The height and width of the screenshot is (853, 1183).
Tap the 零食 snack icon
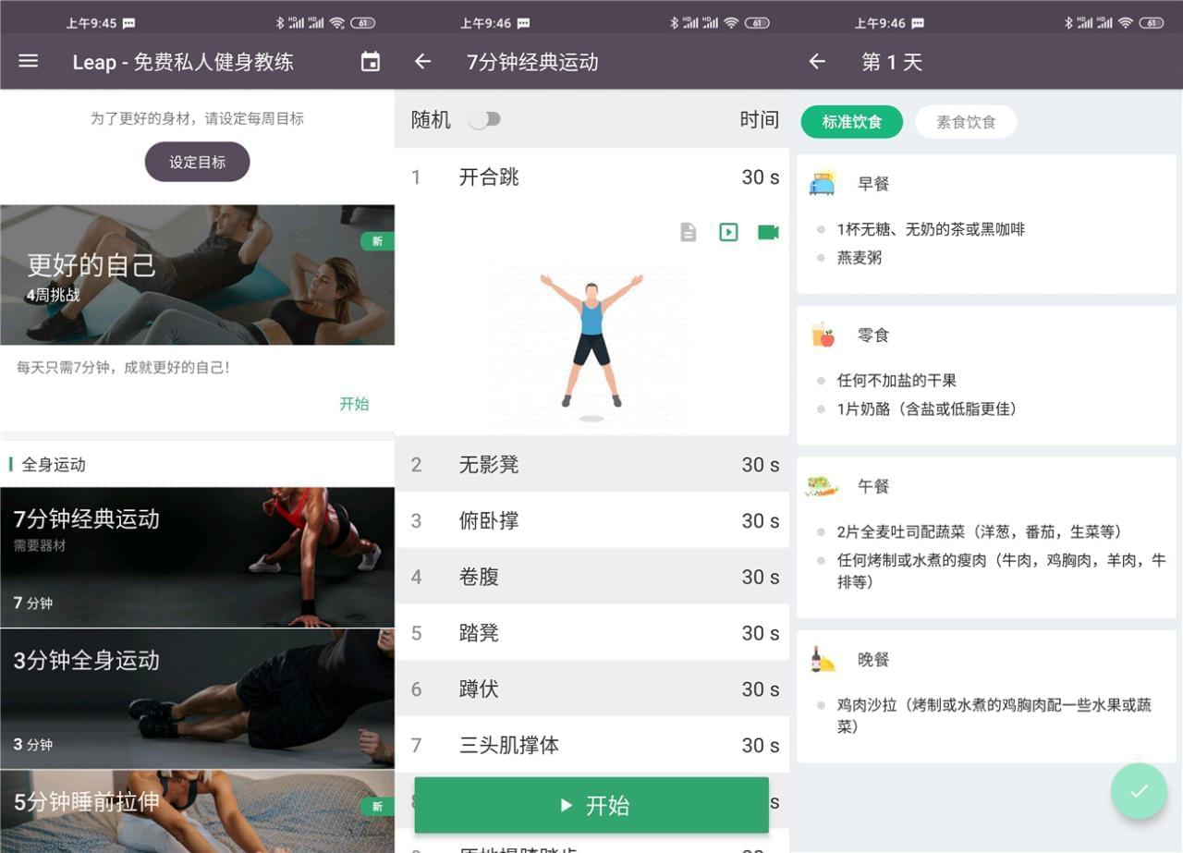(823, 335)
